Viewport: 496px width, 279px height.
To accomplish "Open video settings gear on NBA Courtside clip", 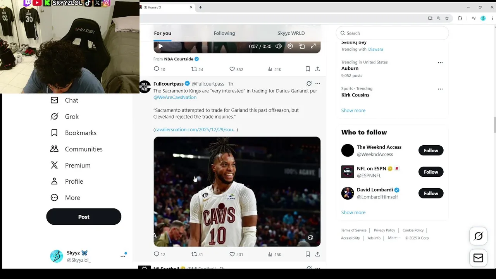I will point(290,46).
